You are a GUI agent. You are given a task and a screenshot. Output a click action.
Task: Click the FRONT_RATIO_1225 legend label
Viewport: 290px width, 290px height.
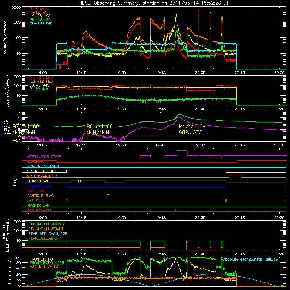[x=47, y=263]
